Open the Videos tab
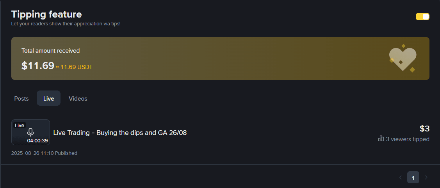This screenshot has height=188, width=440. (78, 98)
